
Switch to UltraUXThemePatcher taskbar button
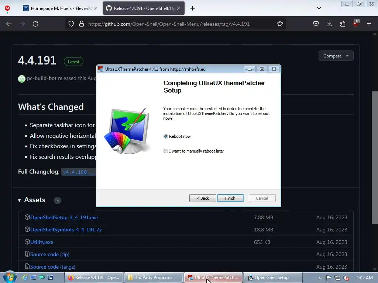[x=213, y=277]
